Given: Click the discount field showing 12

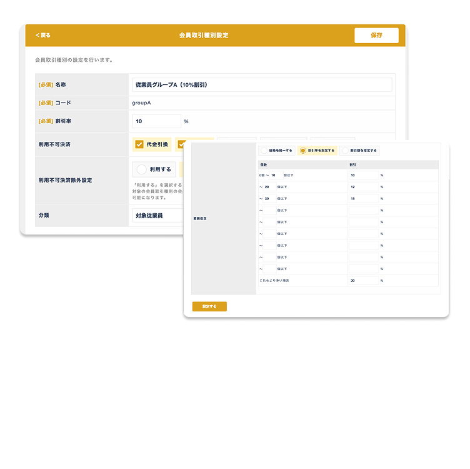Looking at the screenshot, I should point(363,187).
